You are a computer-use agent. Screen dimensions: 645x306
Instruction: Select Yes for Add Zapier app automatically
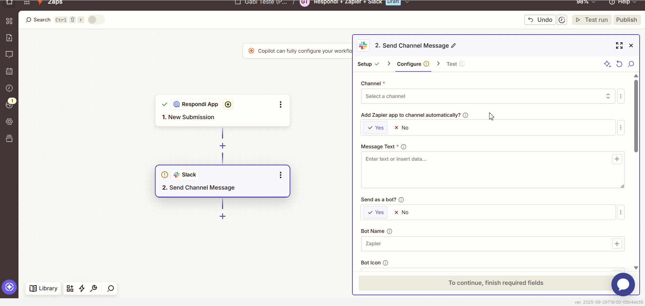point(375,128)
